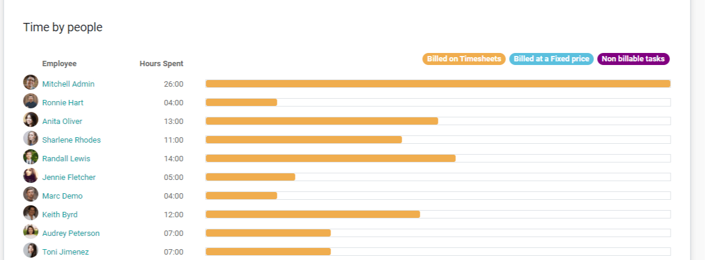
Task: Open Audrey Peterson employee link
Action: point(71,234)
